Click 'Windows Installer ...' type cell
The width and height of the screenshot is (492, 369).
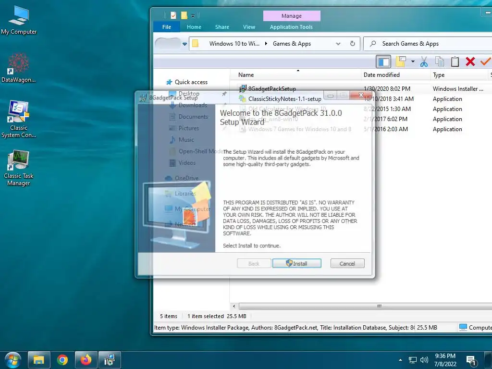(458, 89)
